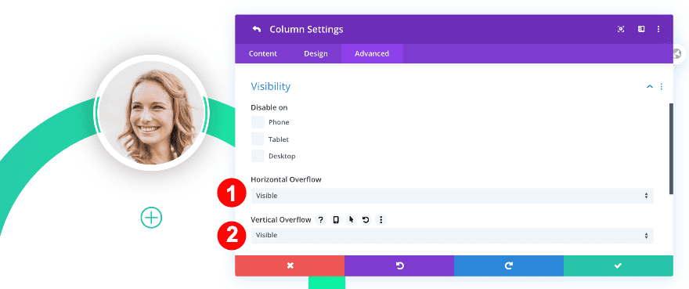689x289 pixels.
Task: Reset the Vertical Overflow setting
Action: point(366,219)
